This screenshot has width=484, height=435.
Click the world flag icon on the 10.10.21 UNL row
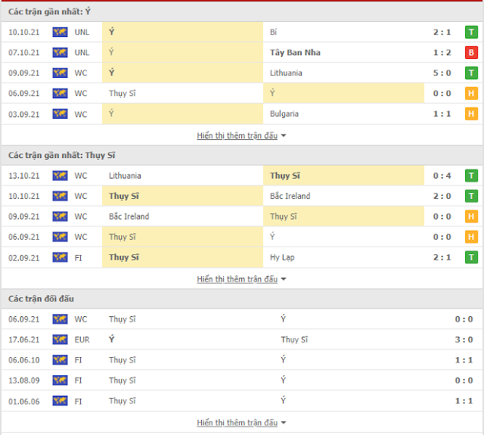[60, 32]
